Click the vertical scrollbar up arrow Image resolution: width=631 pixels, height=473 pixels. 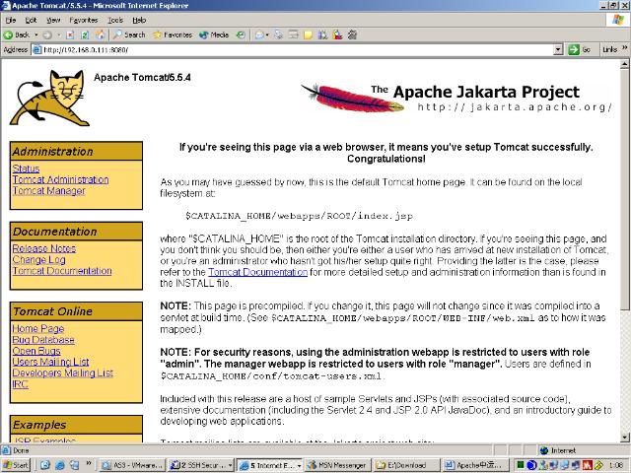click(624, 64)
